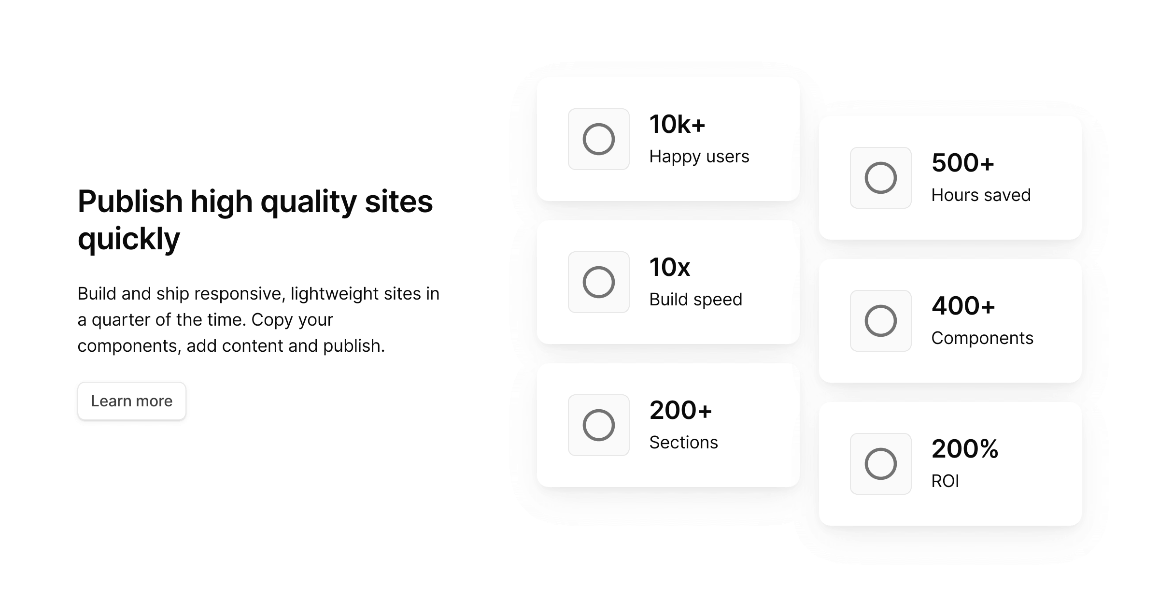
Task: Select the 200+ Sections card
Action: 669,425
